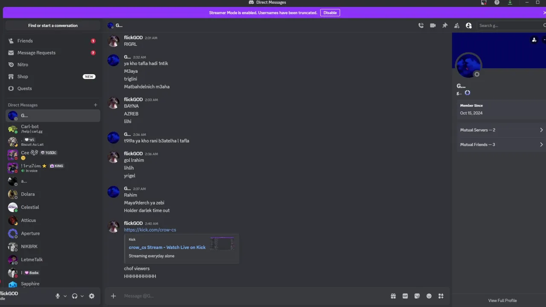Disable Streamer Mode
The height and width of the screenshot is (307, 546).
pyautogui.click(x=330, y=13)
